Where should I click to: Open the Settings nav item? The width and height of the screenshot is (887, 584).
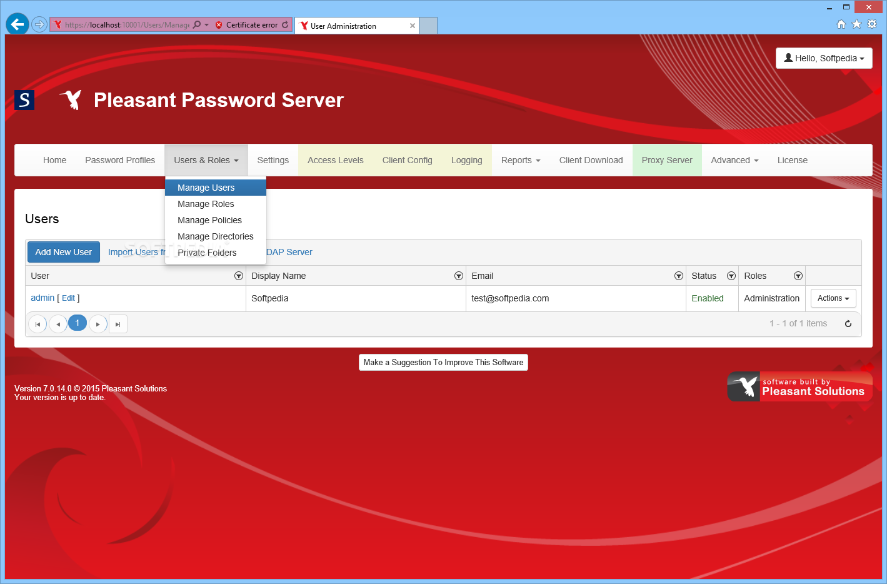coord(273,160)
